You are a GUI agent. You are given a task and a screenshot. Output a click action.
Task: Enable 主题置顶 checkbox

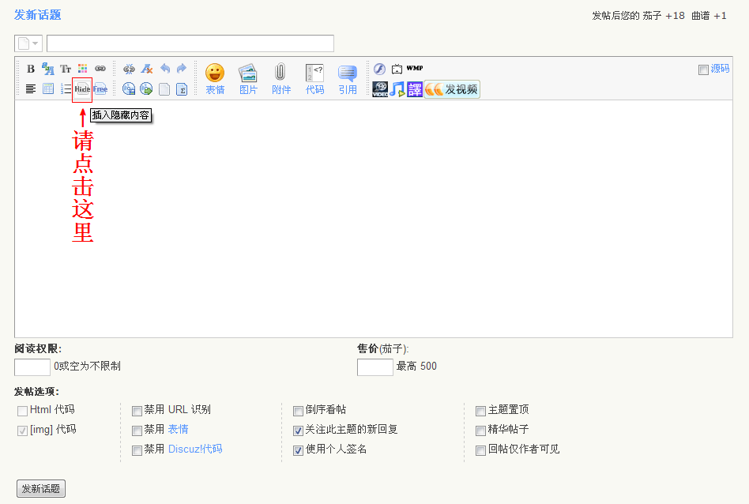click(480, 411)
